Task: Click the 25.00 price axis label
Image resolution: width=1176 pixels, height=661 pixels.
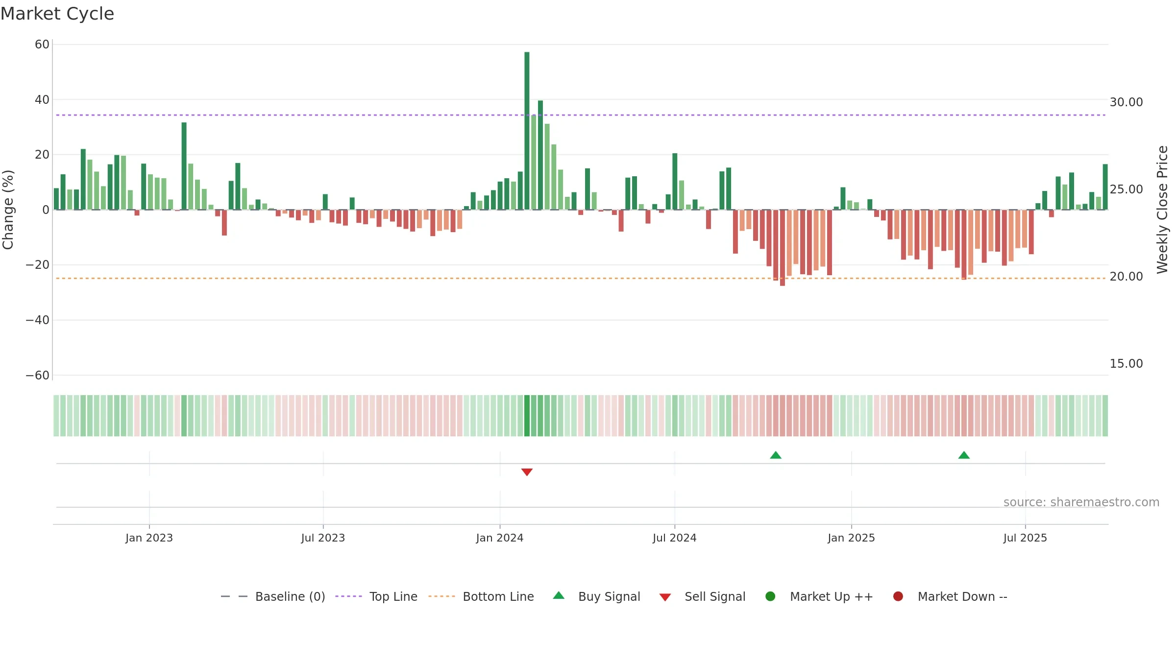Action: (1126, 189)
